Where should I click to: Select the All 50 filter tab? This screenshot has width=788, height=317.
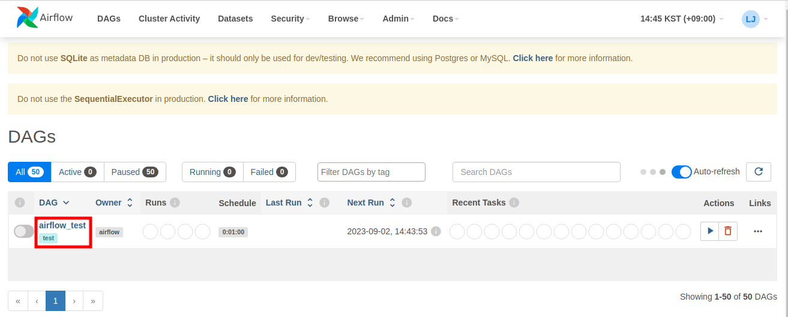point(29,172)
